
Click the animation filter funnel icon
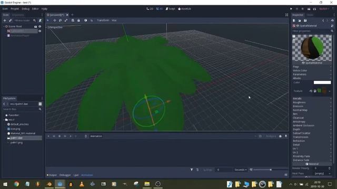point(192,170)
